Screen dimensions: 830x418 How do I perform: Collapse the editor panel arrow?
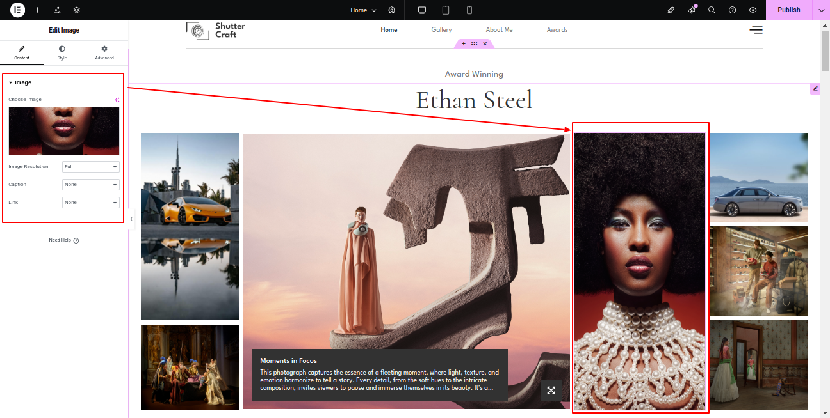point(131,219)
